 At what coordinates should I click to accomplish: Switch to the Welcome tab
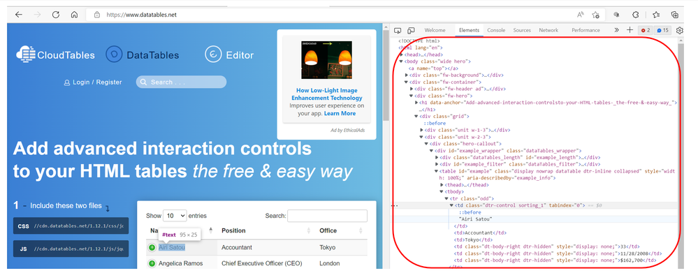435,30
